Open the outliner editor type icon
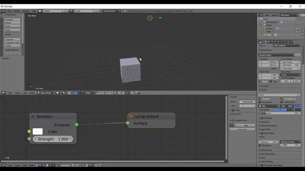Viewport: 305px width, 171px height. 261,15
